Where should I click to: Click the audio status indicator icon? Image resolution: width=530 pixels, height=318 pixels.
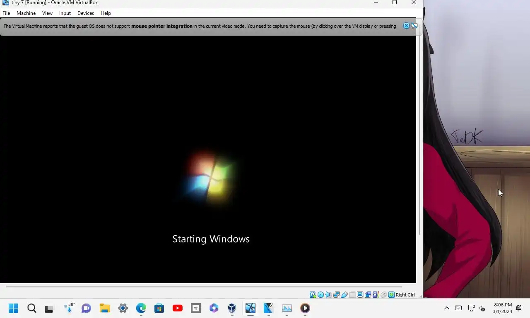(328, 295)
